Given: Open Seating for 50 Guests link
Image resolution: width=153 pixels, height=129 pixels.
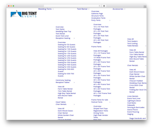Looking at the screenshot, I should click(x=66, y=45).
